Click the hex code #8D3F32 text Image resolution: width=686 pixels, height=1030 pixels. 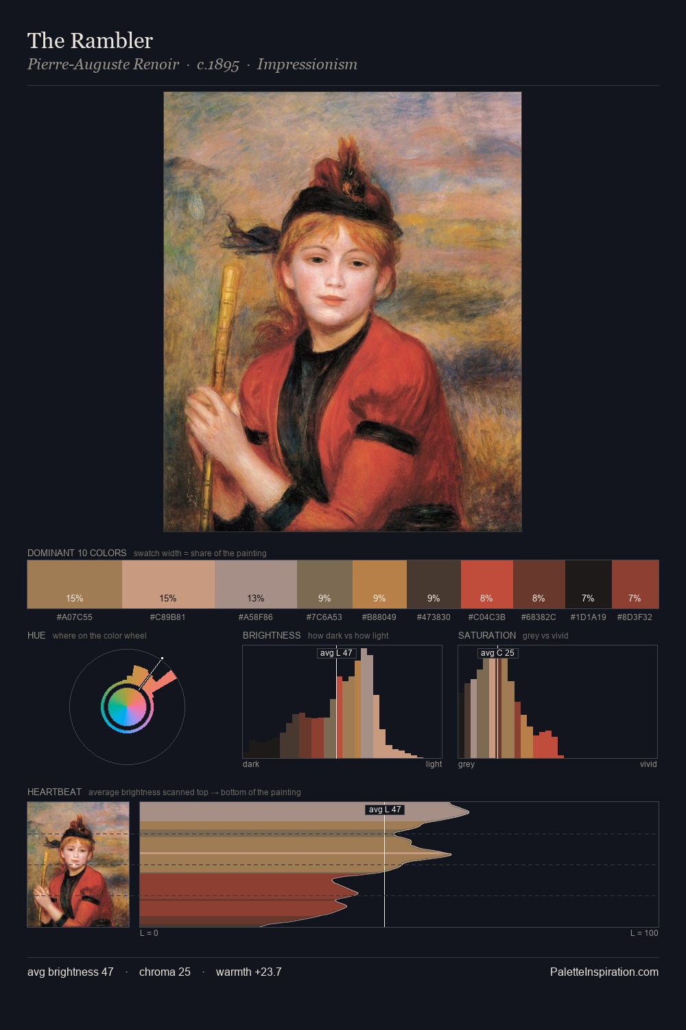coord(635,617)
